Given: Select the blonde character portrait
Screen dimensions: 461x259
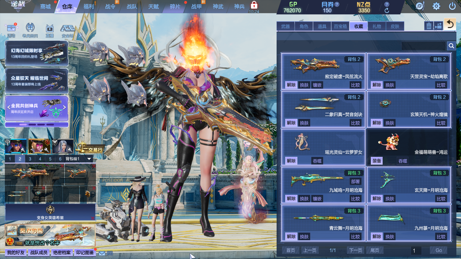Looking at the screenshot, I should (x=39, y=146).
